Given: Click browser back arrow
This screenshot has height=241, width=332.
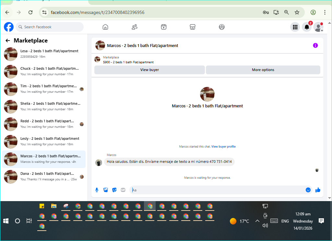Looking at the screenshot, I should [7, 12].
